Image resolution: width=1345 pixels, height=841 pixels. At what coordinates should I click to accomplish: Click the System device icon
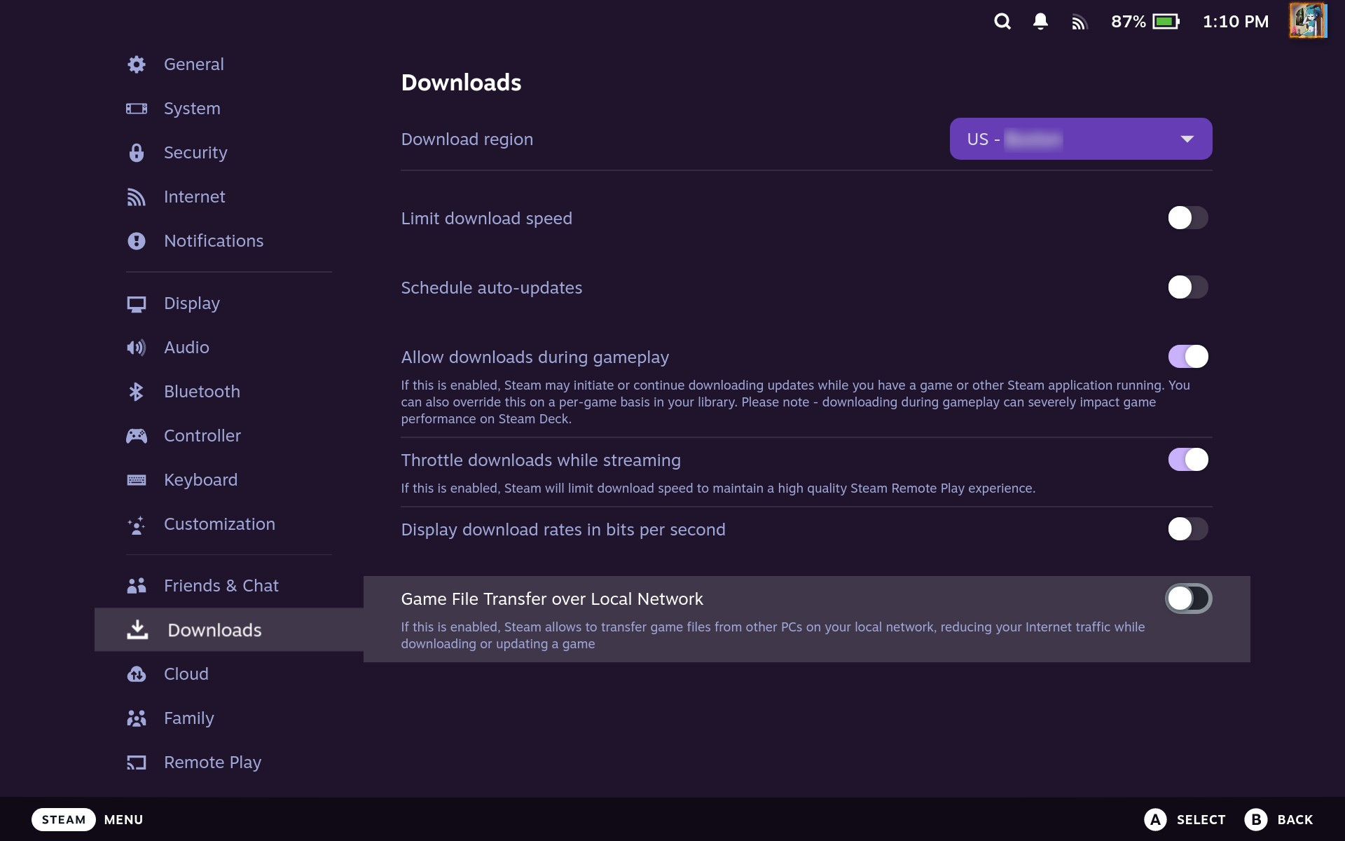(x=137, y=109)
